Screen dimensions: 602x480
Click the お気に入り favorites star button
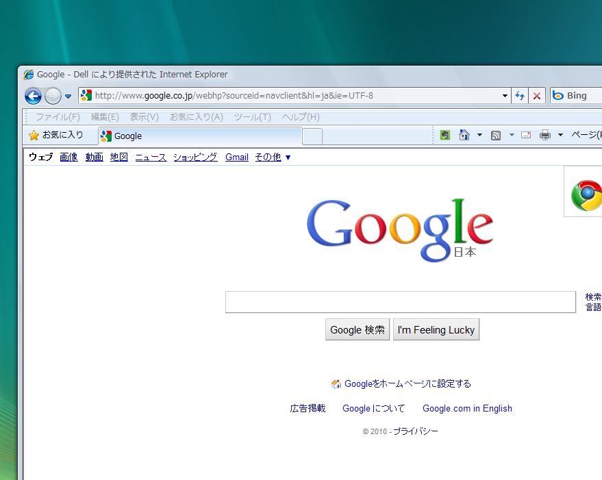[56, 135]
